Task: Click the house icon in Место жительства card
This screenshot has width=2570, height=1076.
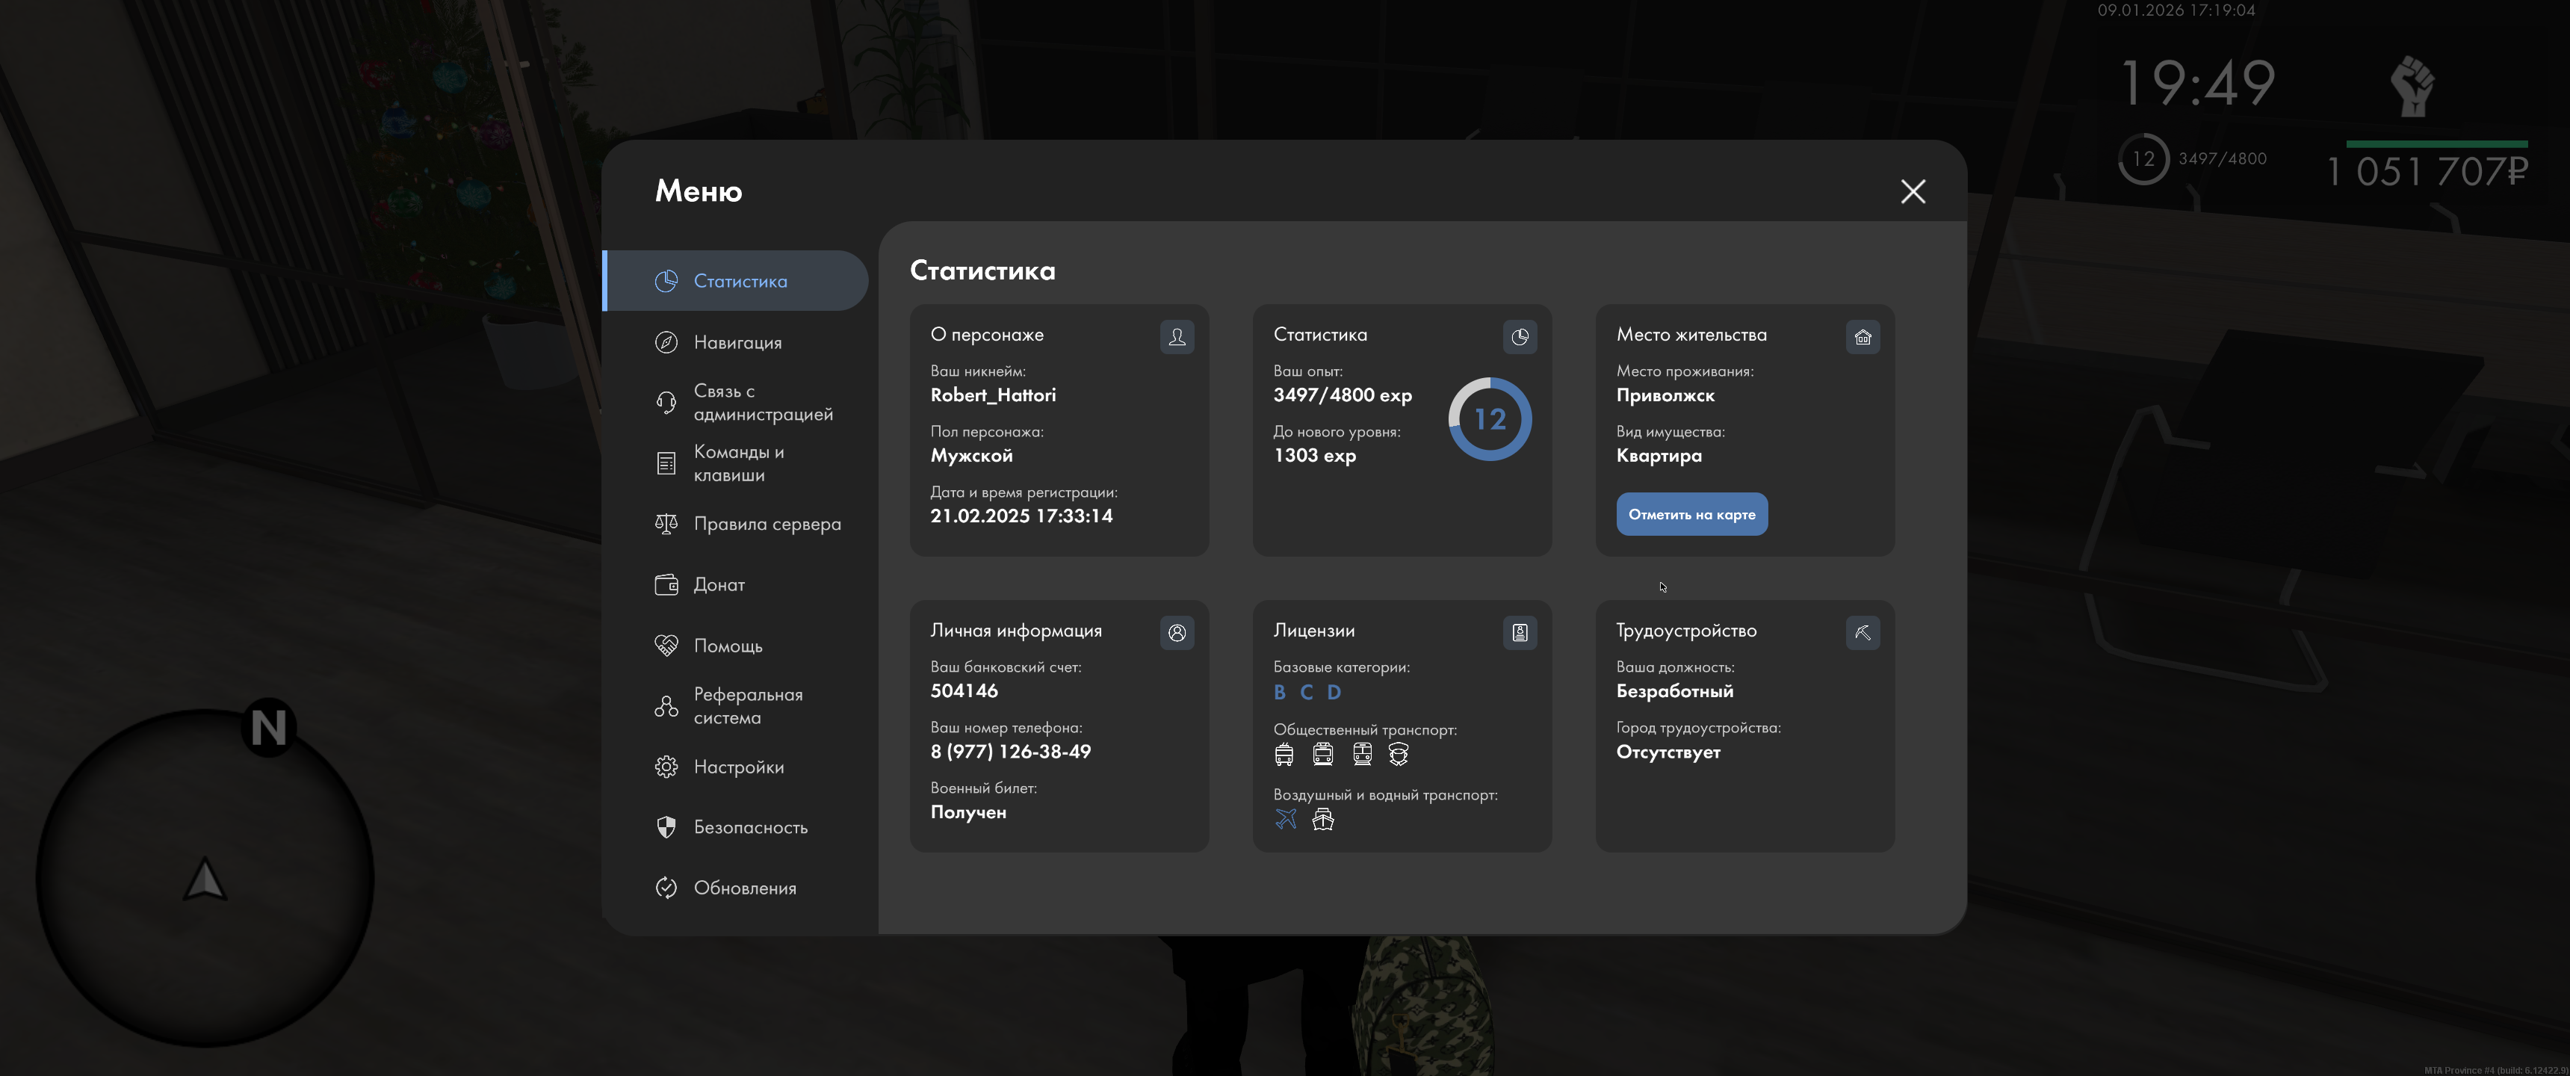Action: click(1862, 338)
